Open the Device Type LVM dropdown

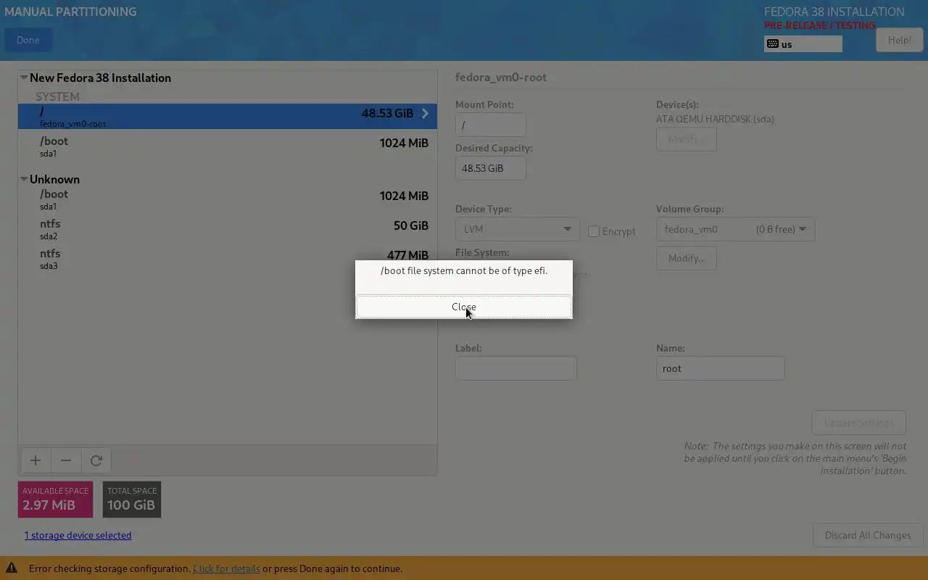point(518,229)
